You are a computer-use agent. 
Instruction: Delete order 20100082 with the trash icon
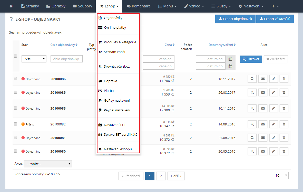(284, 124)
